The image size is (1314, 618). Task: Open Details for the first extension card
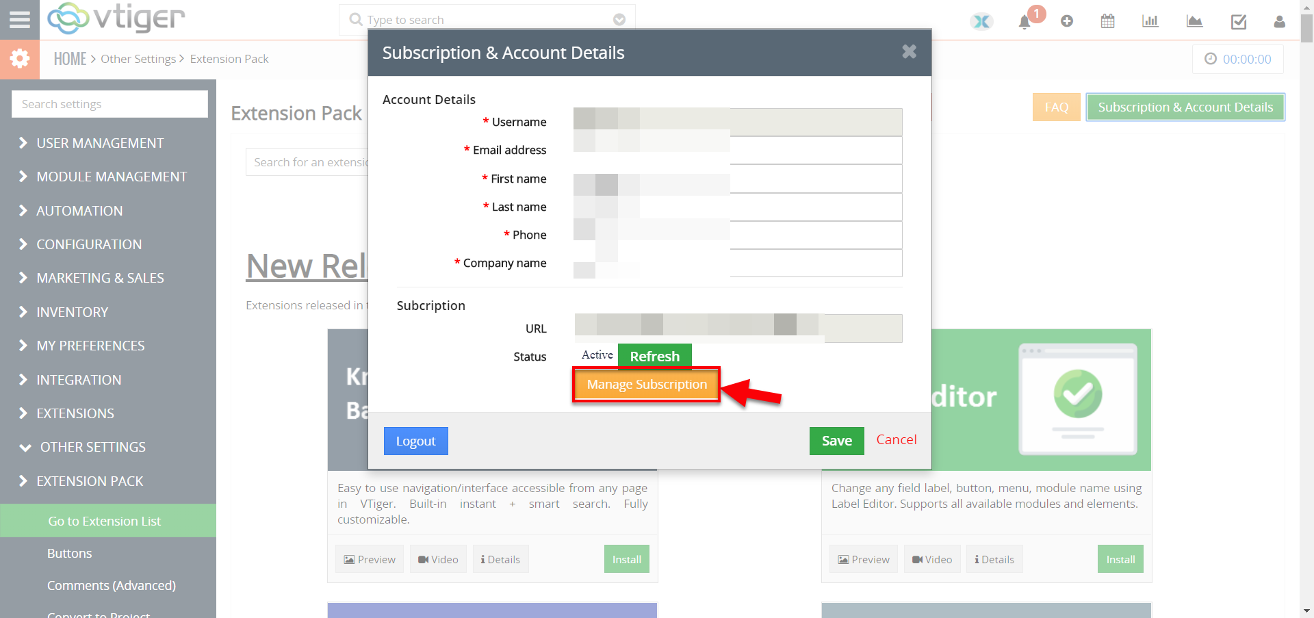[500, 559]
